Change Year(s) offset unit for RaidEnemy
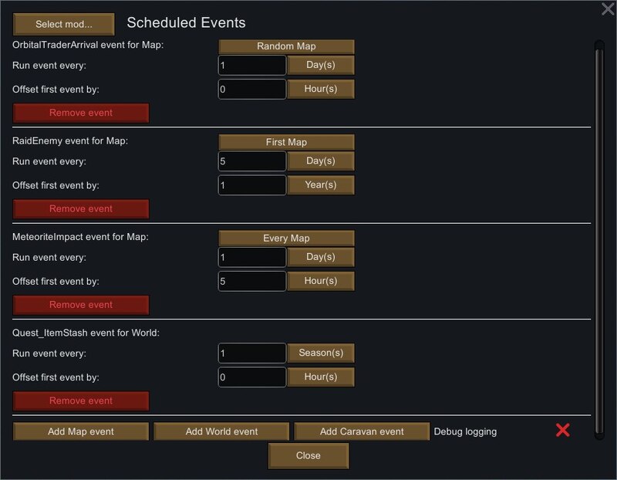617x480 pixels. click(x=321, y=184)
